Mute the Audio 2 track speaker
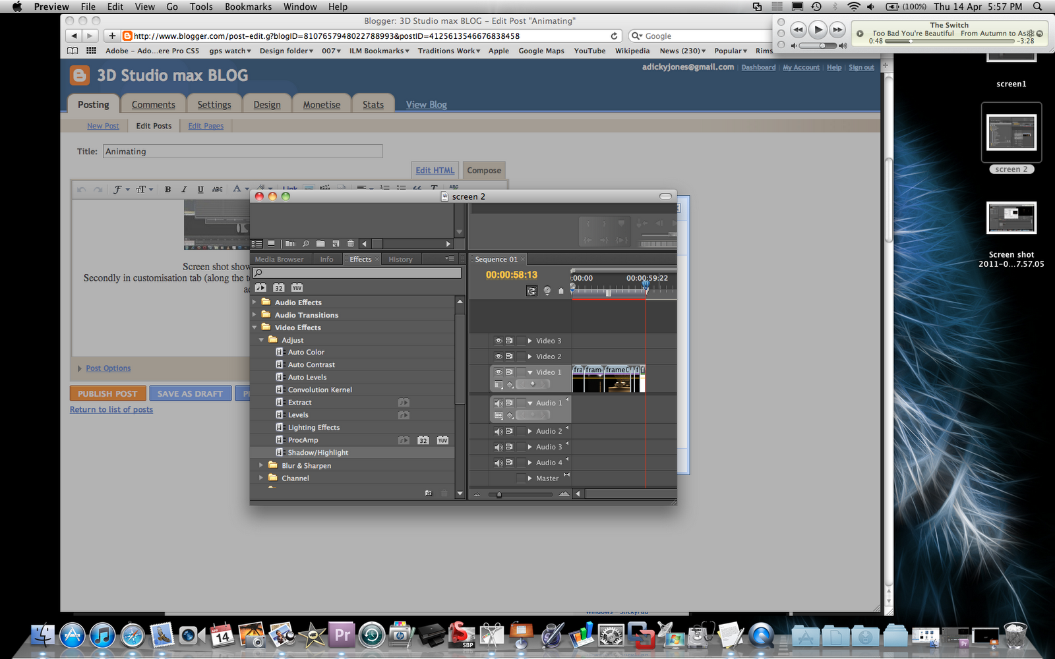This screenshot has width=1055, height=659. 498,432
